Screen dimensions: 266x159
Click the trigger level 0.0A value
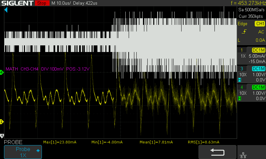click(260, 40)
